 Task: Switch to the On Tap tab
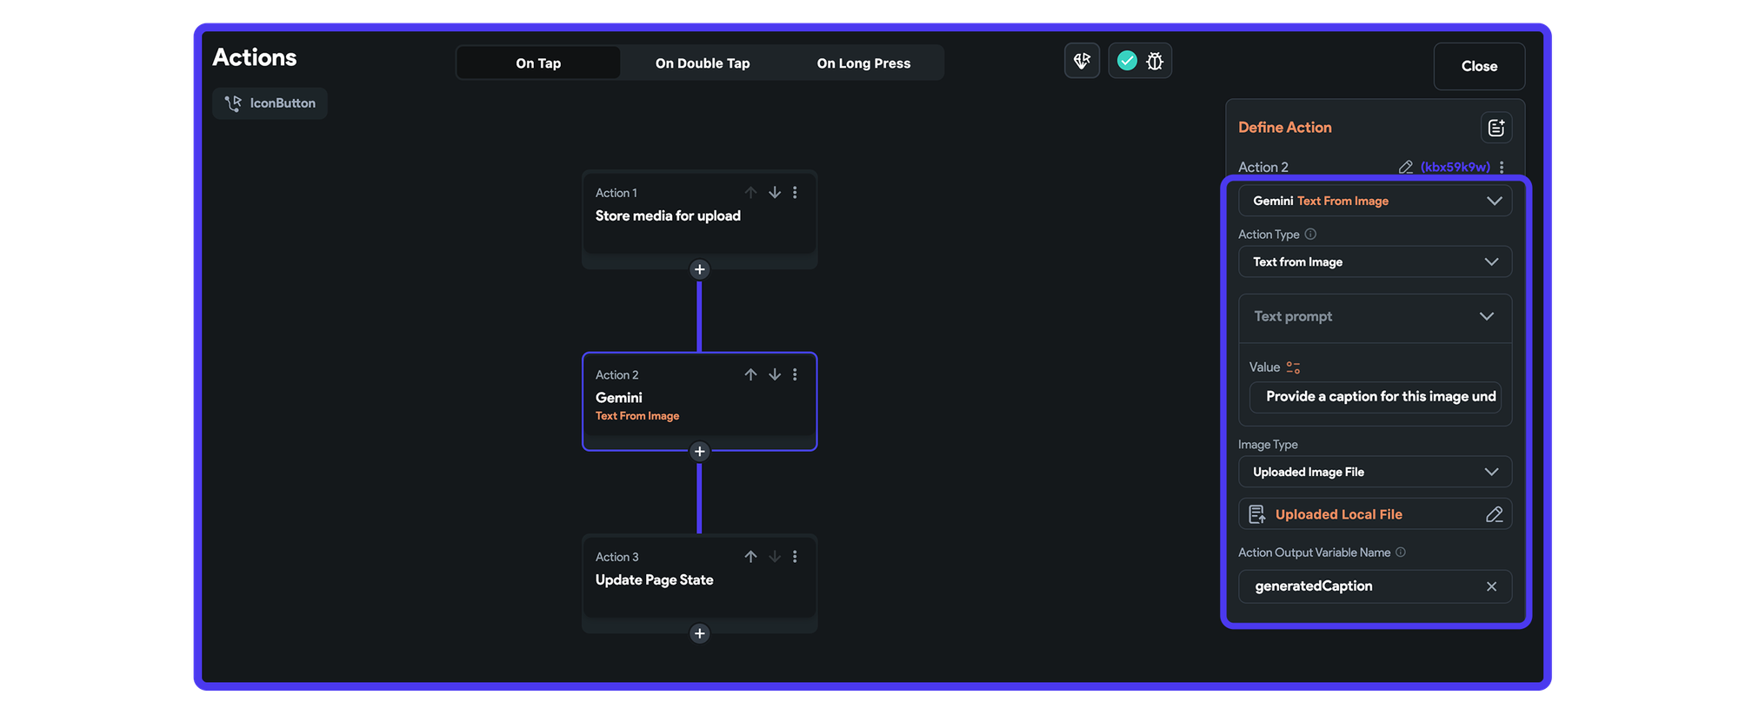(x=538, y=63)
